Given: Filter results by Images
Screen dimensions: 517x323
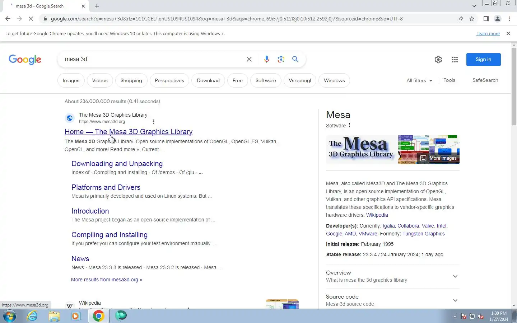Looking at the screenshot, I should click(x=71, y=80).
